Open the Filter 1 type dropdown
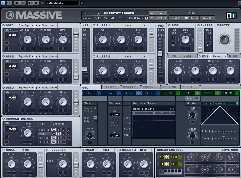This screenshot has width=241, height=178. coord(129,25)
